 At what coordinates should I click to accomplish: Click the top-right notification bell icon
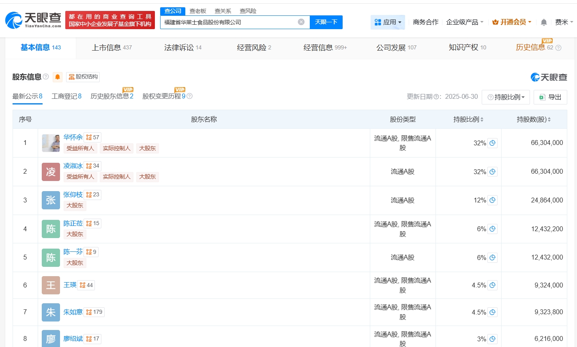543,22
